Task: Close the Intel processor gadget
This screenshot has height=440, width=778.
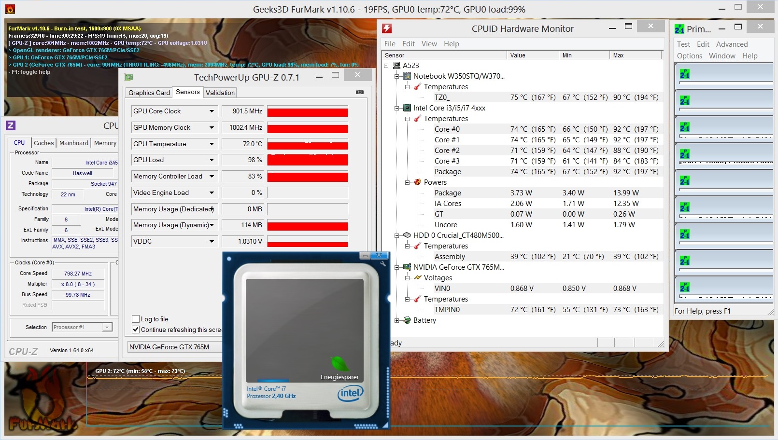Action: tap(379, 255)
